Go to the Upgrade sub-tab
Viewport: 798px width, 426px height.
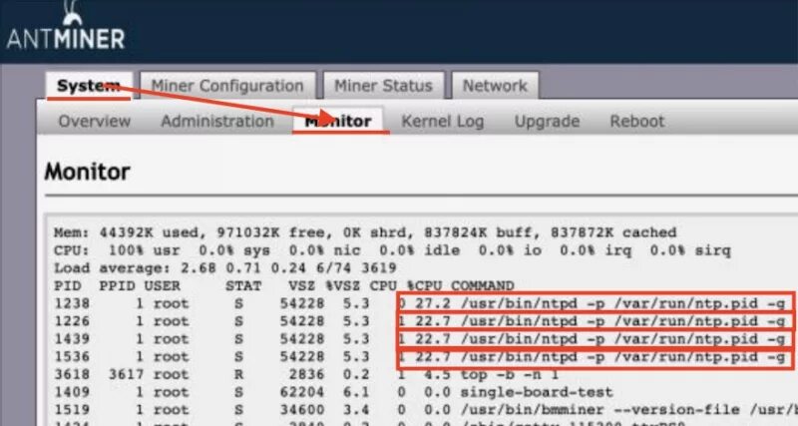point(547,121)
